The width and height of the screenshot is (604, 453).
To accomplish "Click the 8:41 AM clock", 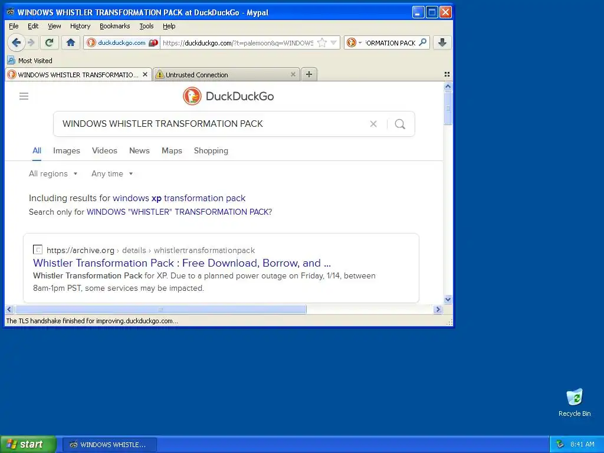I will pos(582,444).
